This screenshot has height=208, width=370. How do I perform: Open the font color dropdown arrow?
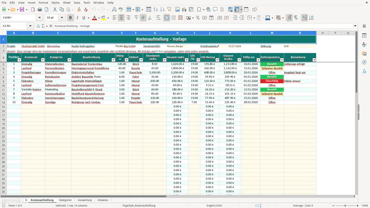[99, 18]
